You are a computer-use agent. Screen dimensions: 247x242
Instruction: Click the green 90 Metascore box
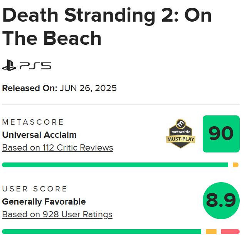tap(221, 134)
